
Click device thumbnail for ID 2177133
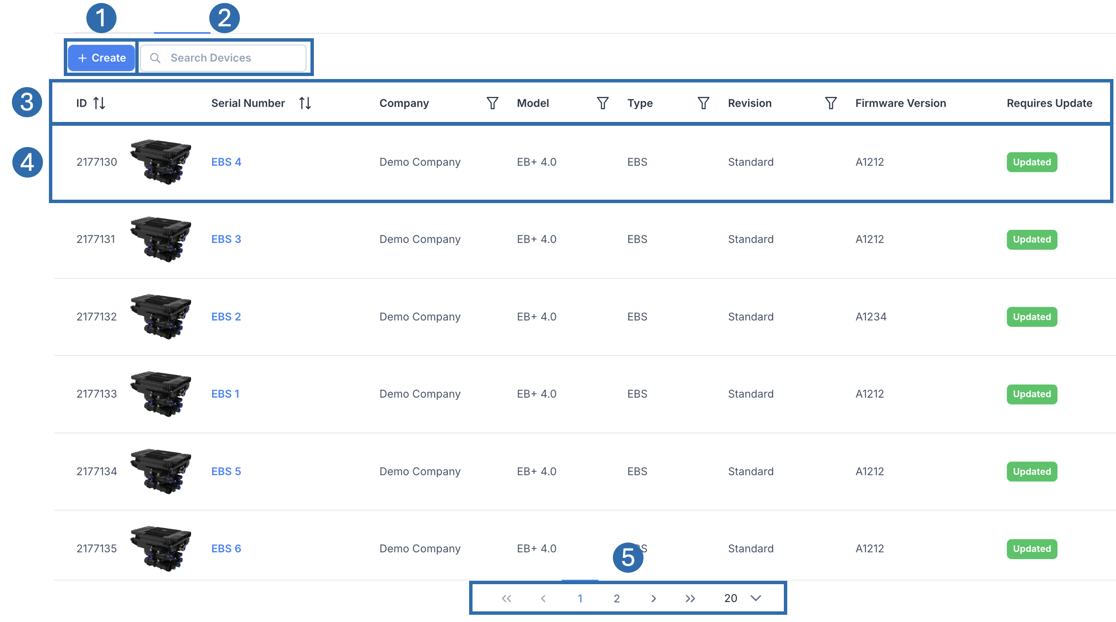pyautogui.click(x=161, y=393)
